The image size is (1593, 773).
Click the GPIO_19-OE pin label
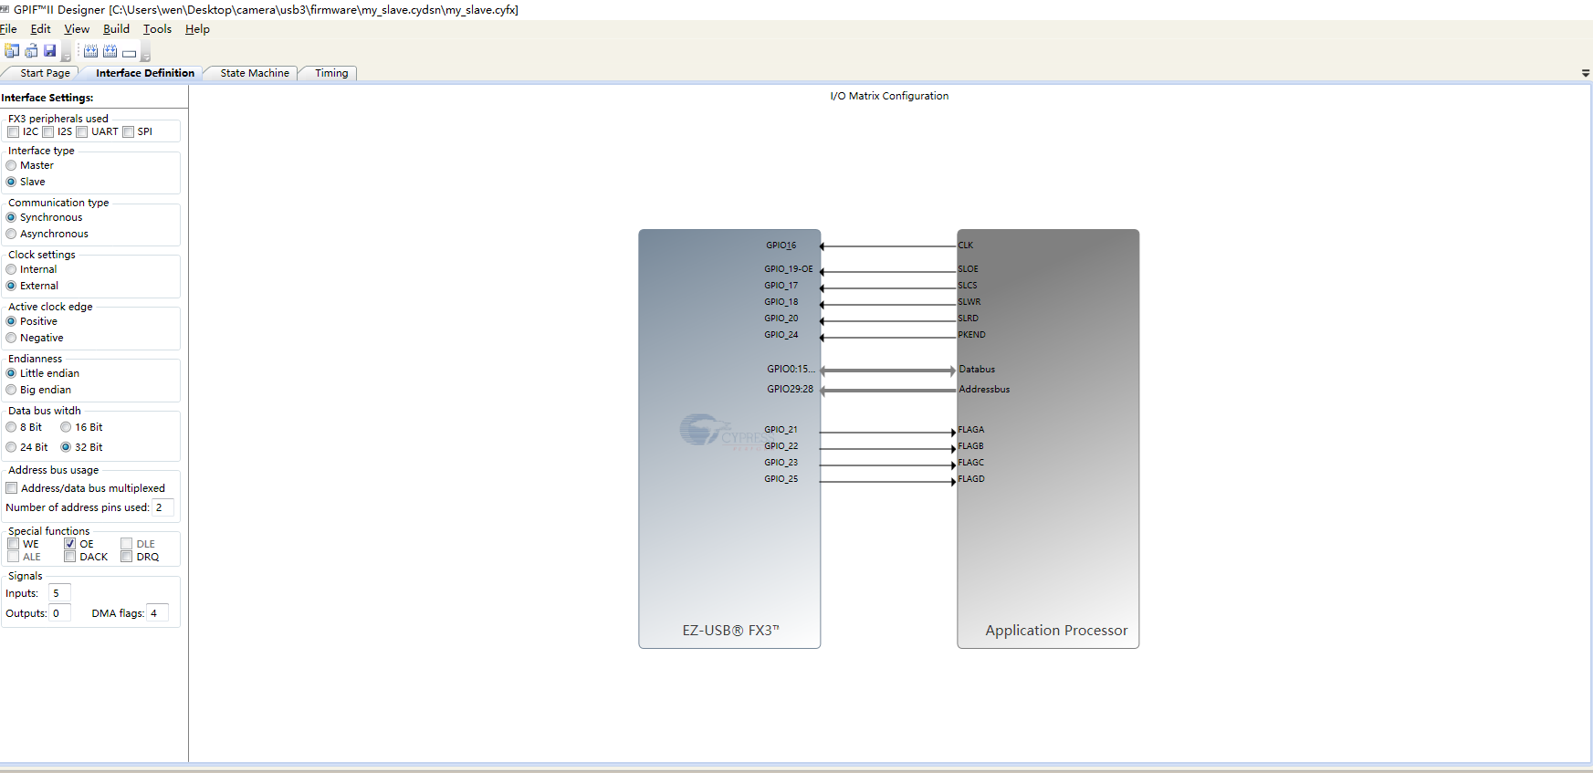point(789,269)
